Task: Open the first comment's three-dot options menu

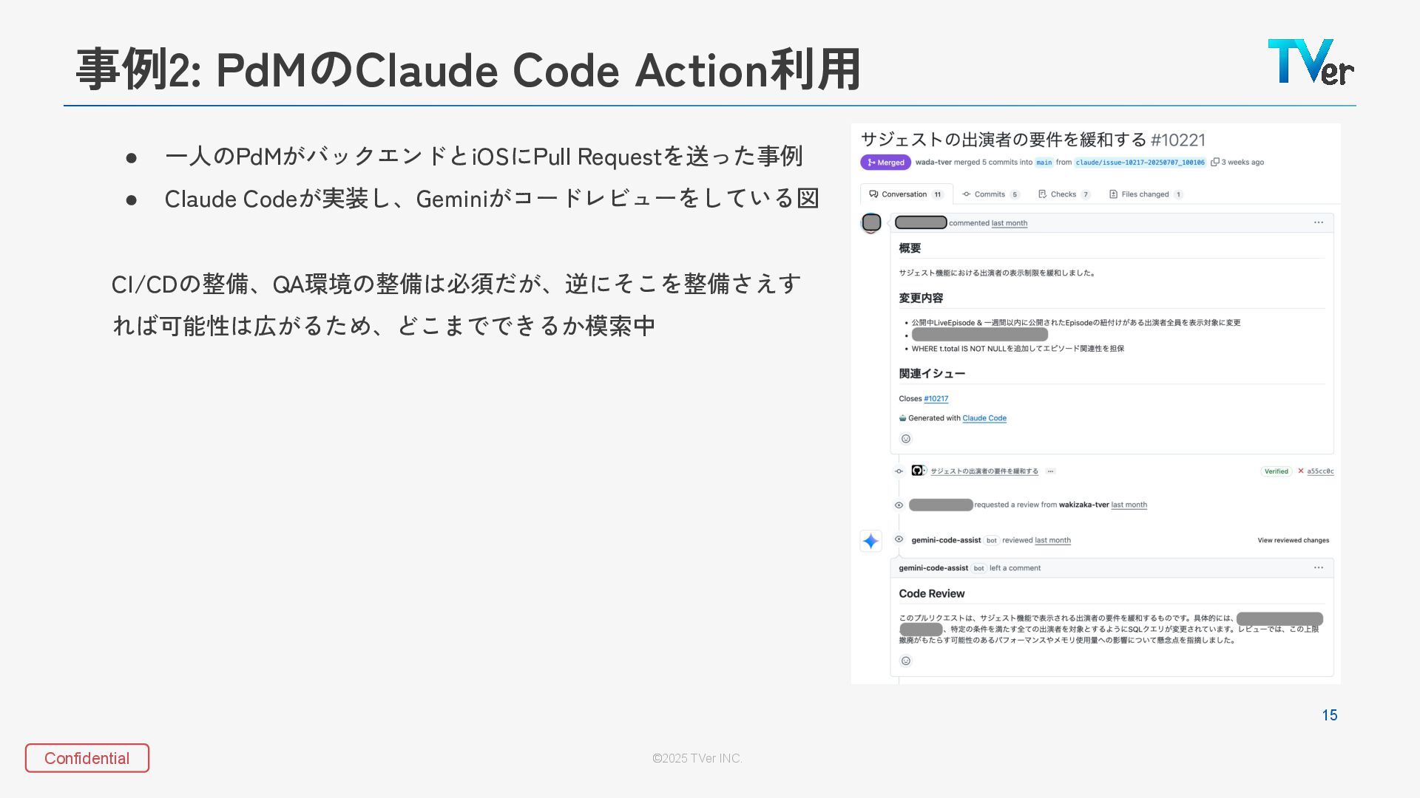Action: (1318, 222)
